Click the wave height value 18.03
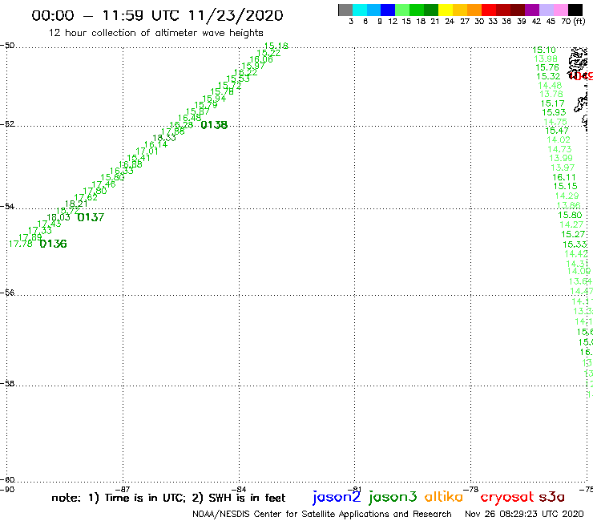This screenshot has height=521, width=593. pyautogui.click(x=58, y=217)
